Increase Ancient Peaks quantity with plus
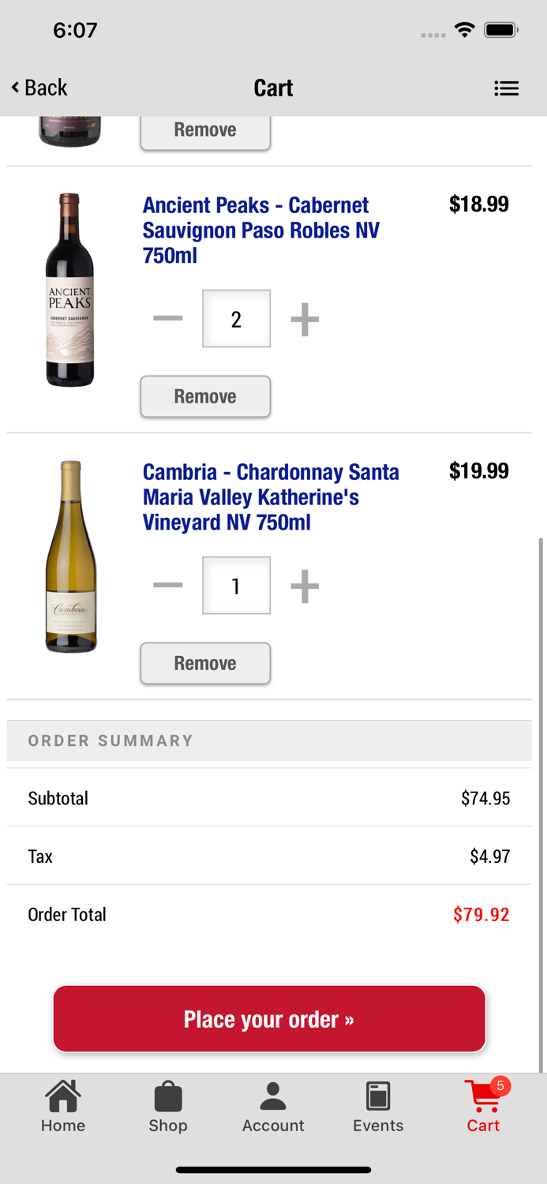Viewport: 547px width, 1184px height. point(305,319)
